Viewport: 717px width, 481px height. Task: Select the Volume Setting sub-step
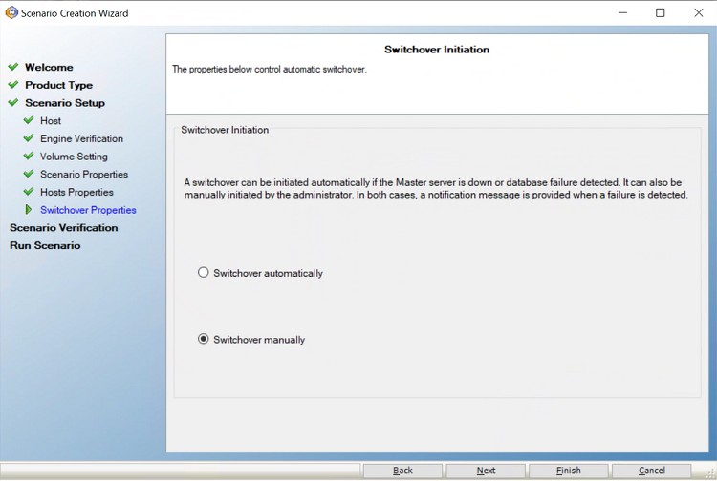[x=74, y=157]
